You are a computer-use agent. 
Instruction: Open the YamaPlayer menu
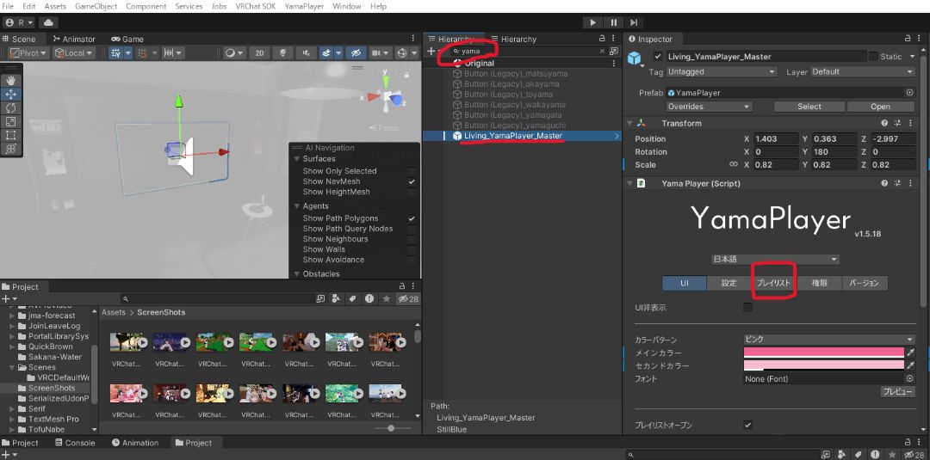(304, 7)
